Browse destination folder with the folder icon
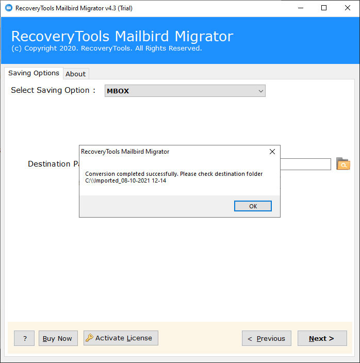 (x=343, y=163)
